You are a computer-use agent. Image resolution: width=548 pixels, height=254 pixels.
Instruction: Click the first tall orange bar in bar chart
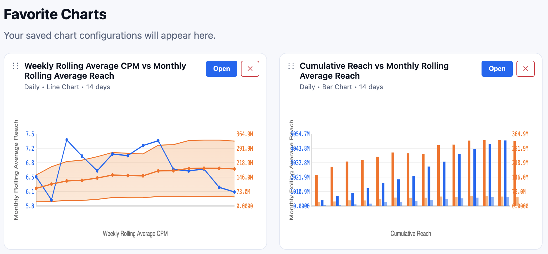[x=316, y=190]
